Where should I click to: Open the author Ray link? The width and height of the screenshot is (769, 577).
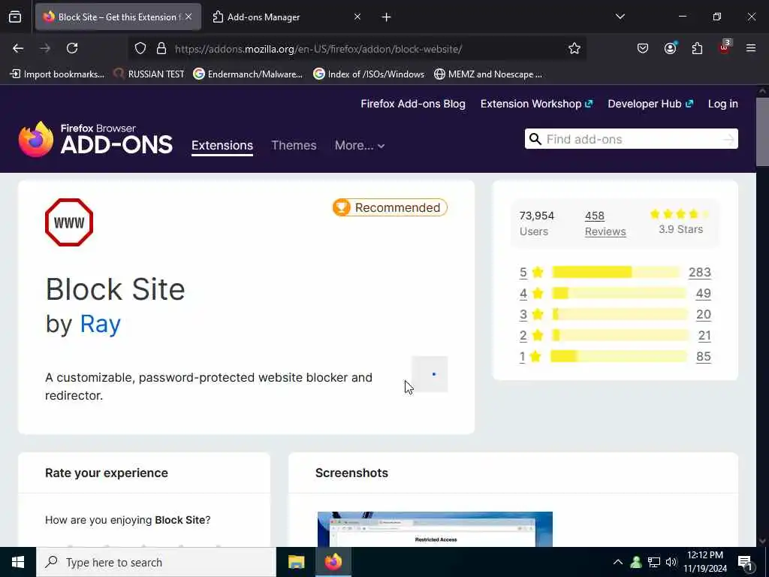(100, 324)
